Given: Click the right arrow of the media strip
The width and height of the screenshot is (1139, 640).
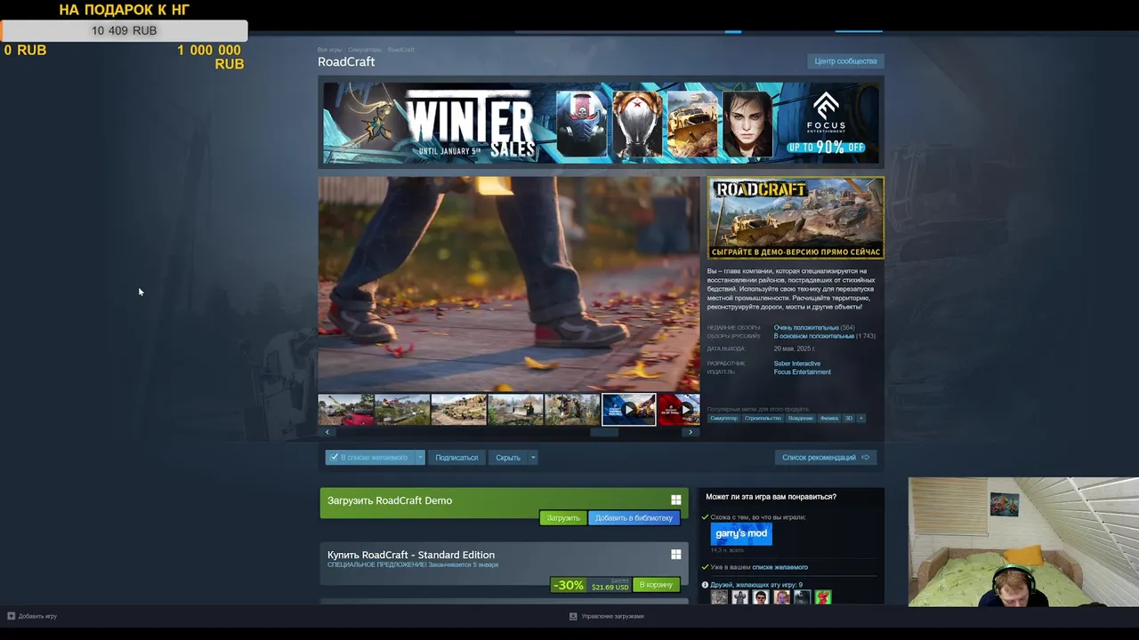Looking at the screenshot, I should pyautogui.click(x=691, y=432).
